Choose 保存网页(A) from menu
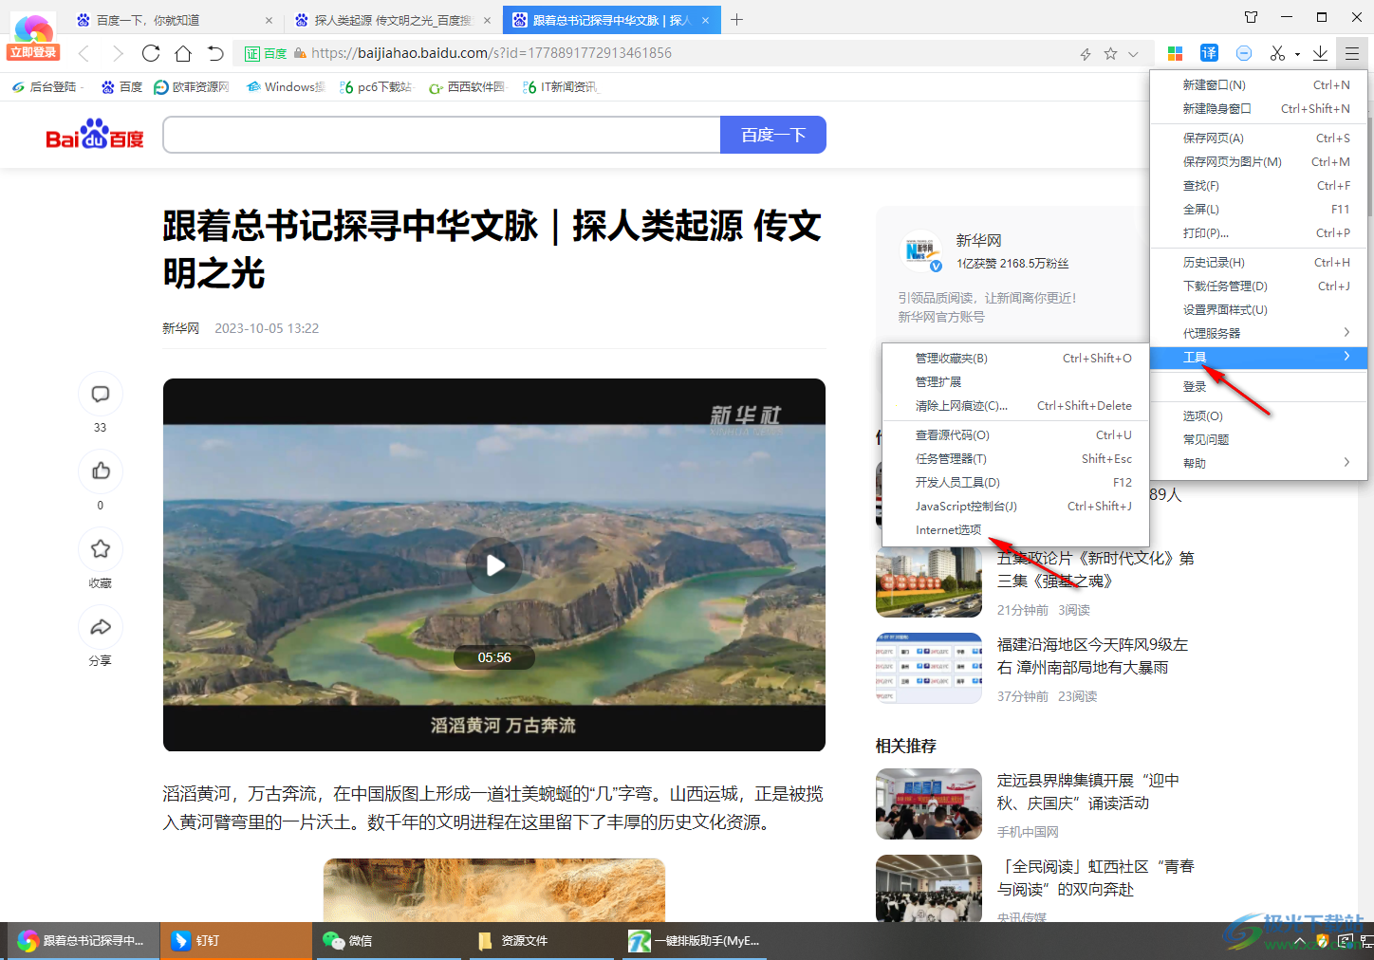The width and height of the screenshot is (1374, 960). click(1258, 138)
